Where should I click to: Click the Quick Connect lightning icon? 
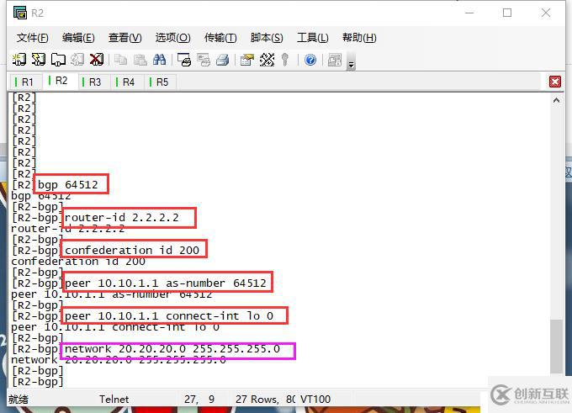(x=39, y=60)
